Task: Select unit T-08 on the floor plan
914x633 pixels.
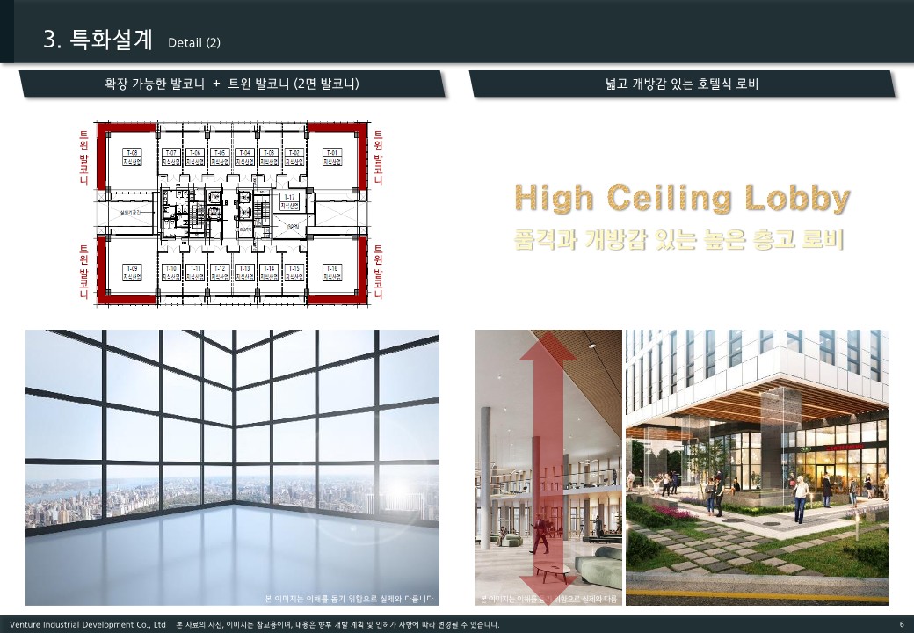Action: (132, 157)
